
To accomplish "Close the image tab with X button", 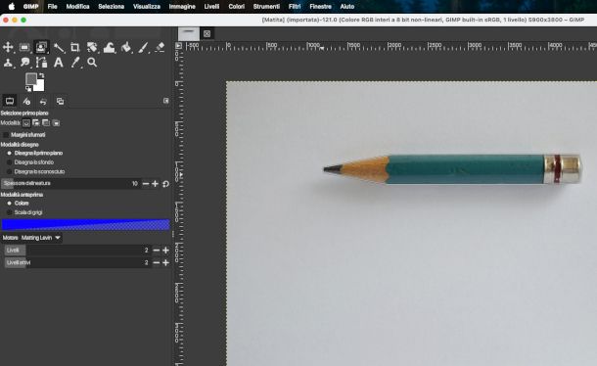I will pyautogui.click(x=207, y=34).
